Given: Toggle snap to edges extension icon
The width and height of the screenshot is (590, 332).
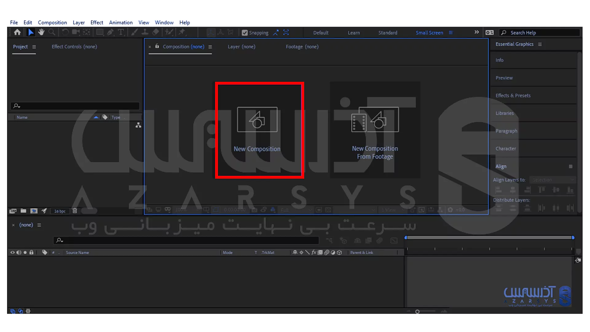Looking at the screenshot, I should [276, 33].
